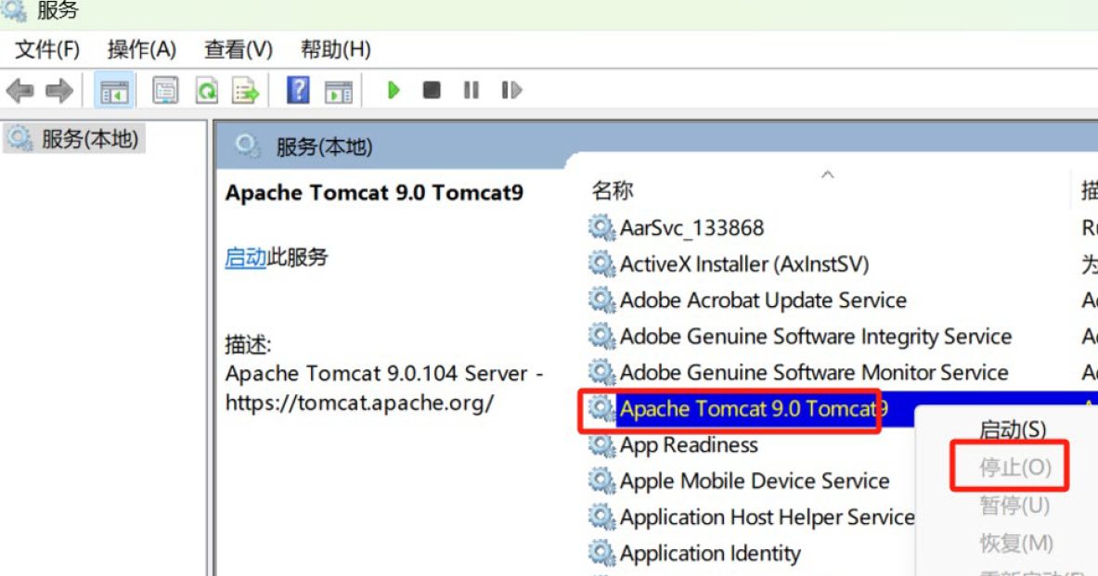The height and width of the screenshot is (576, 1098).
Task: Click the gear icon beside Apple Mobile Device
Action: (x=601, y=480)
